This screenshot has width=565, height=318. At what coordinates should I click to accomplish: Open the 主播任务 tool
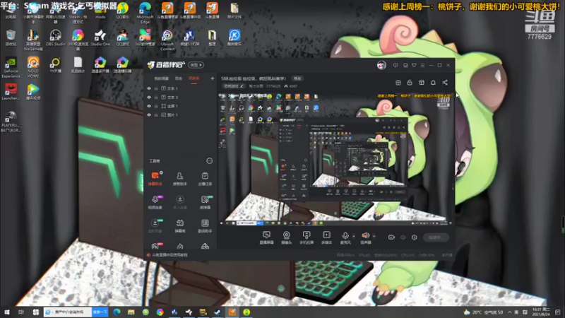(x=205, y=179)
